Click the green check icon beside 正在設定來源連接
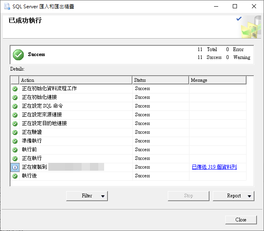The width and height of the screenshot is (264, 231). (x=15, y=115)
